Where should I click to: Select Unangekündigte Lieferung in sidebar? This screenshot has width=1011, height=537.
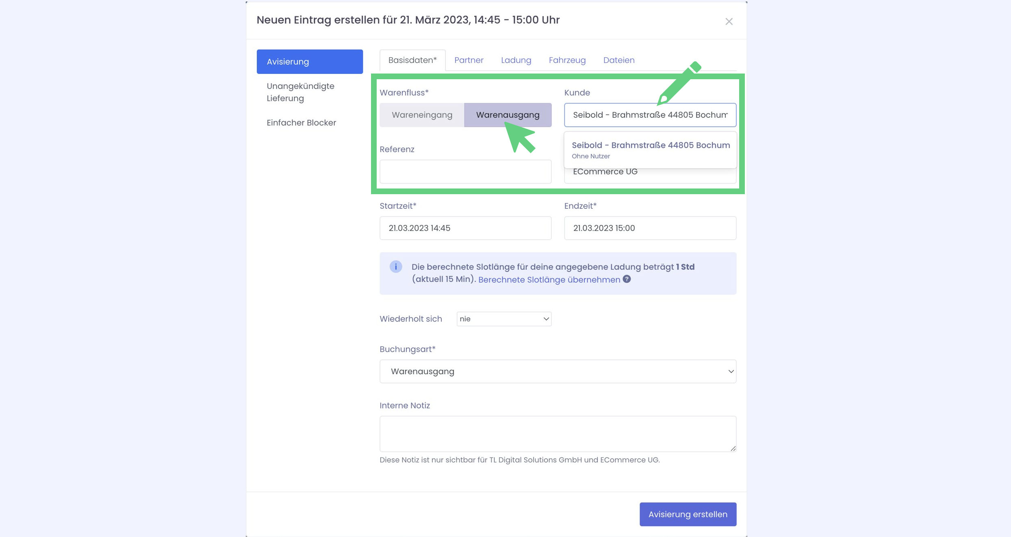click(300, 92)
